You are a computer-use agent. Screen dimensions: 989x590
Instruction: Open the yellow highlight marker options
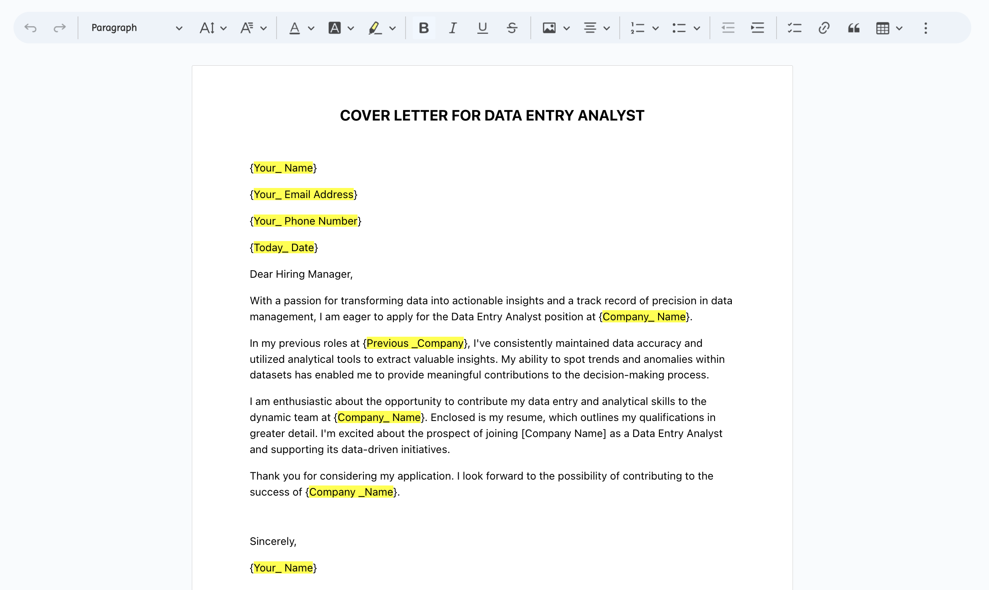pos(392,28)
